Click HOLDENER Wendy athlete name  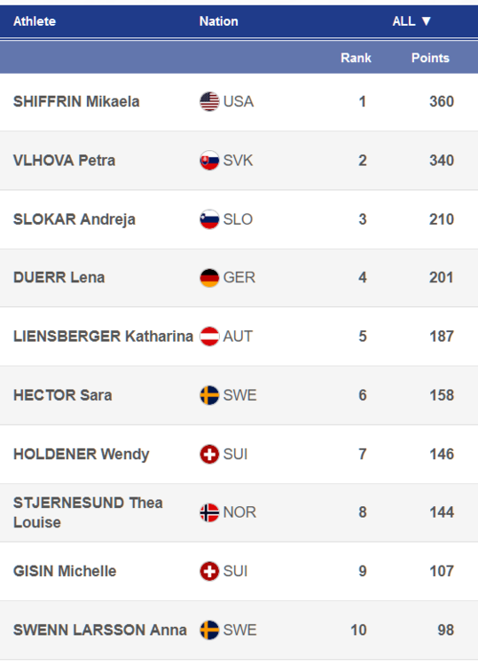click(81, 454)
